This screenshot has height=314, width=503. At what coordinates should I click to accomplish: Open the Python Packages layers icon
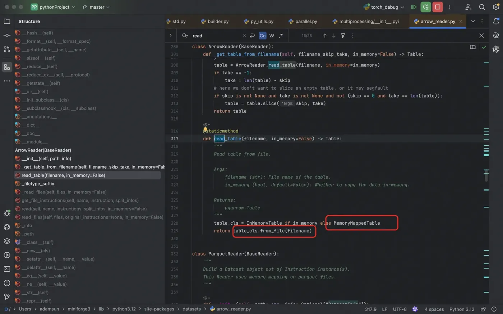pyautogui.click(x=7, y=241)
